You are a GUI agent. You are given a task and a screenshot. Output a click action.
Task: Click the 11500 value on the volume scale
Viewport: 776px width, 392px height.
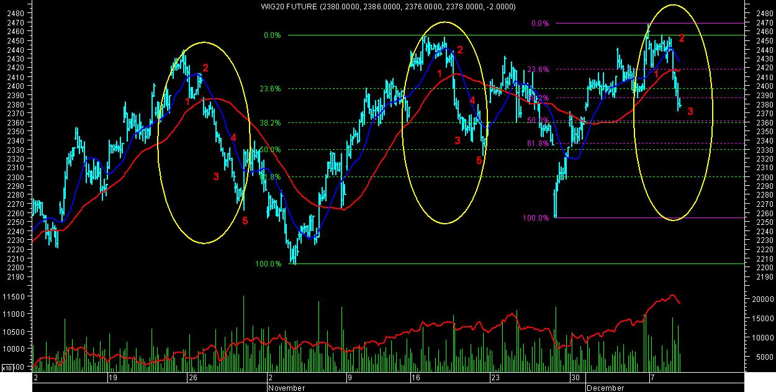14,298
